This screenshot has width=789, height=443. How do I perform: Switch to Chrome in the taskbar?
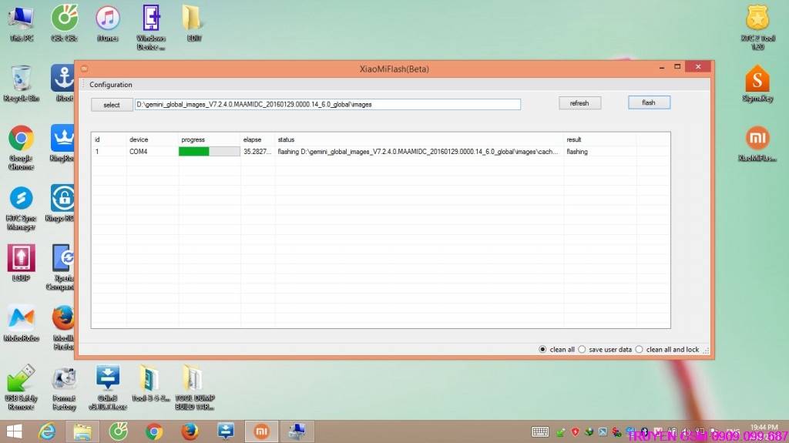(x=154, y=431)
